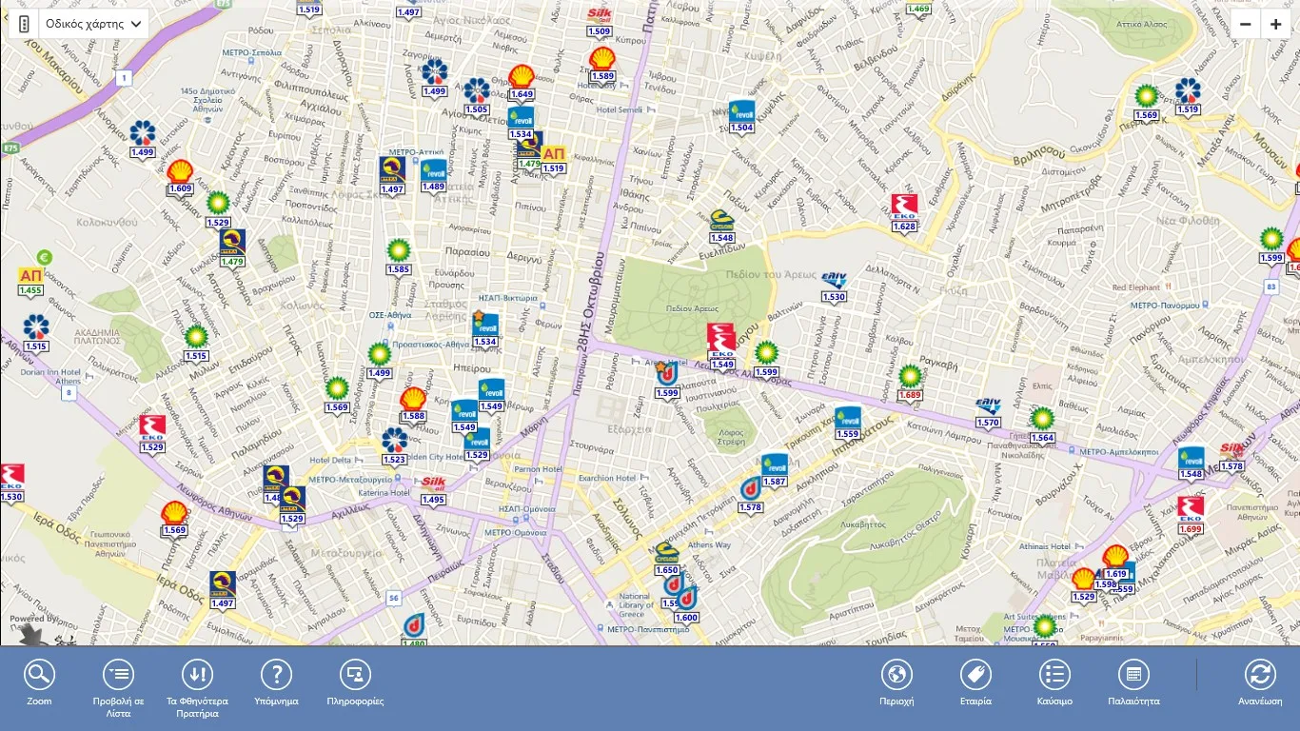1300x731 pixels.
Task: Select the Revoil station priced 1.489
Action: click(x=434, y=176)
